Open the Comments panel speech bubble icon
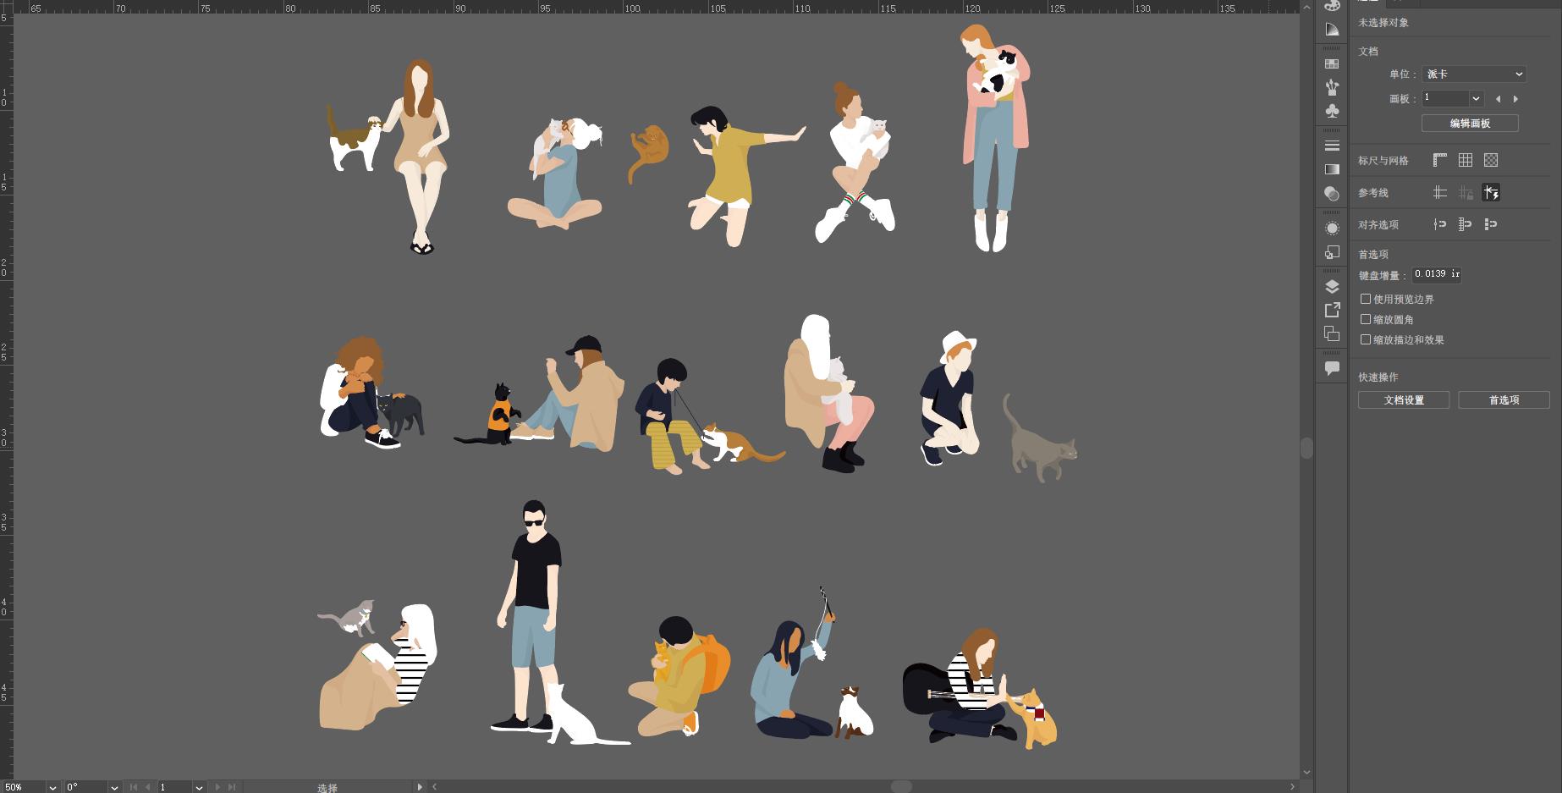Viewport: 1562px width, 793px height. [1332, 368]
